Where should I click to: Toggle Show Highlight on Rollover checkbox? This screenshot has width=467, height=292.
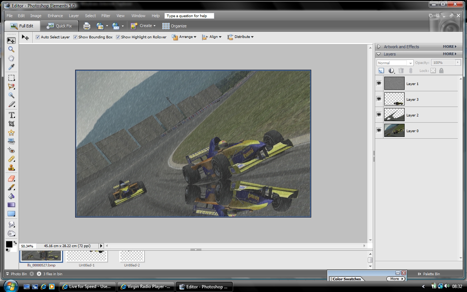[x=118, y=37]
